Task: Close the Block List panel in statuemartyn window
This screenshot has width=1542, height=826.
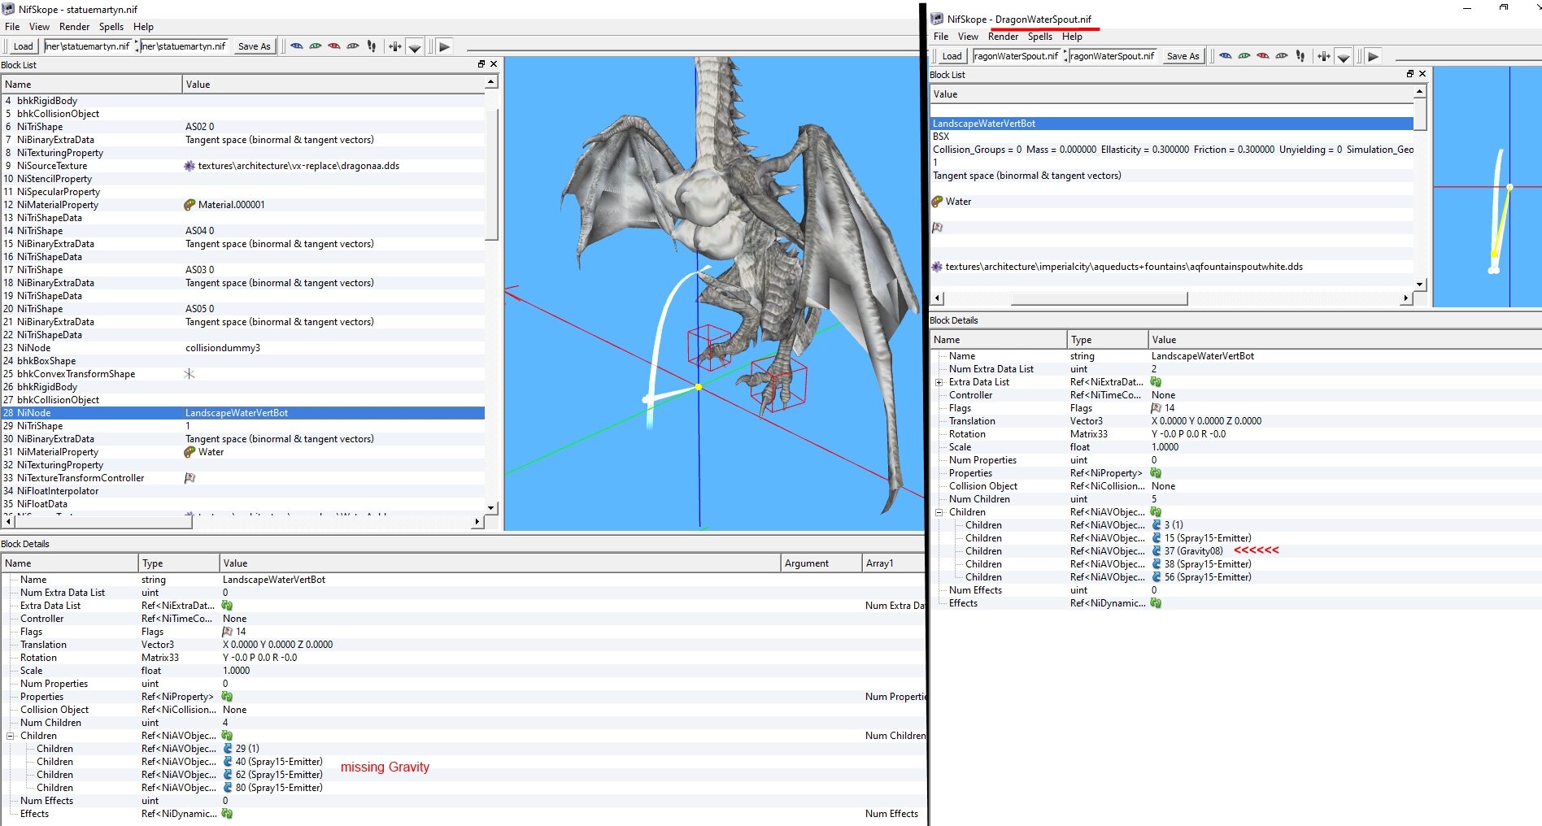Action: [x=493, y=64]
